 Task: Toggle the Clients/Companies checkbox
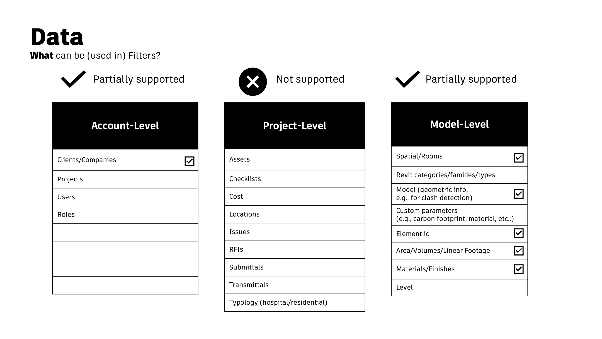pos(190,161)
